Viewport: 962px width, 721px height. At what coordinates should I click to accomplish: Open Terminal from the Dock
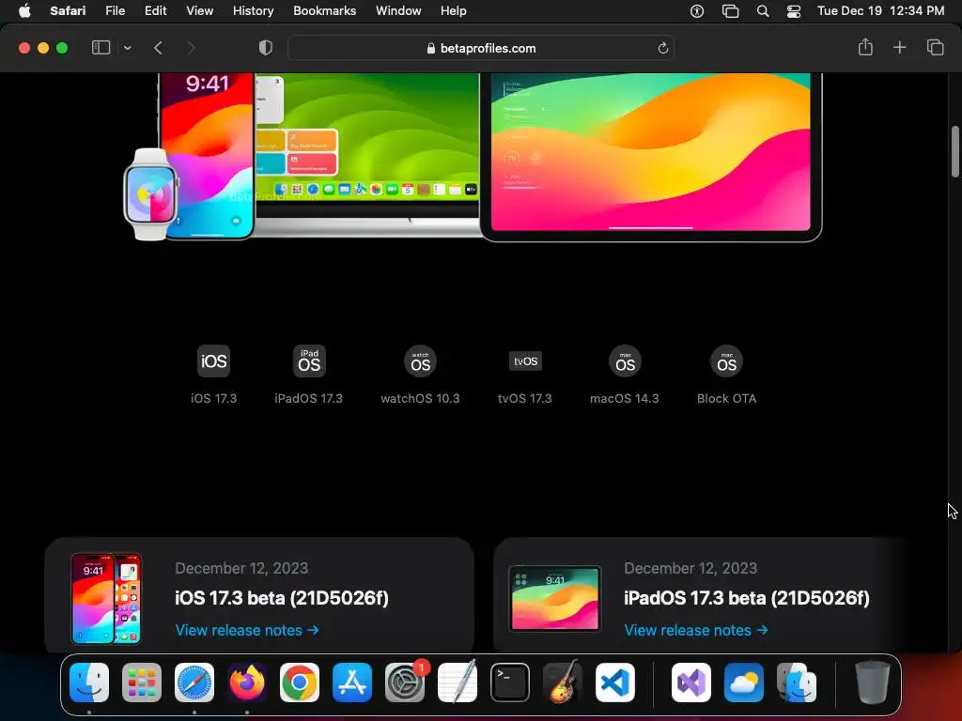click(x=510, y=683)
